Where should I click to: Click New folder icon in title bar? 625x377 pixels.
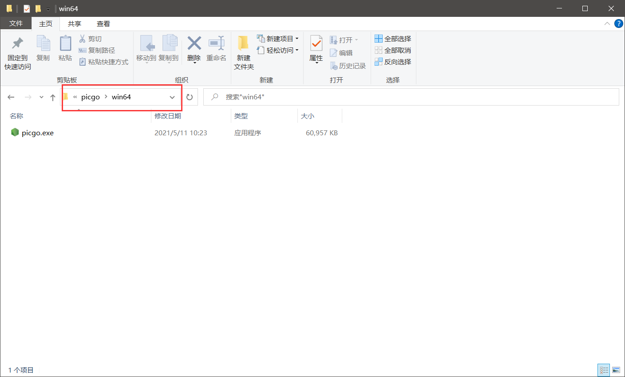pos(38,8)
